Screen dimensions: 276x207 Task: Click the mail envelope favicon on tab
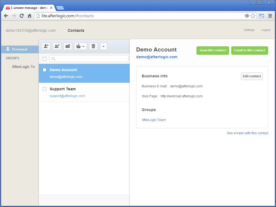(x=8, y=8)
